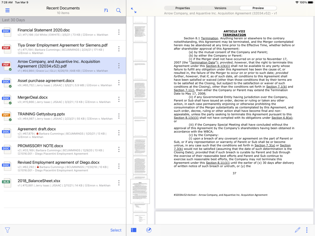
Task: Open the filter funnel icon
Action: 8,230
